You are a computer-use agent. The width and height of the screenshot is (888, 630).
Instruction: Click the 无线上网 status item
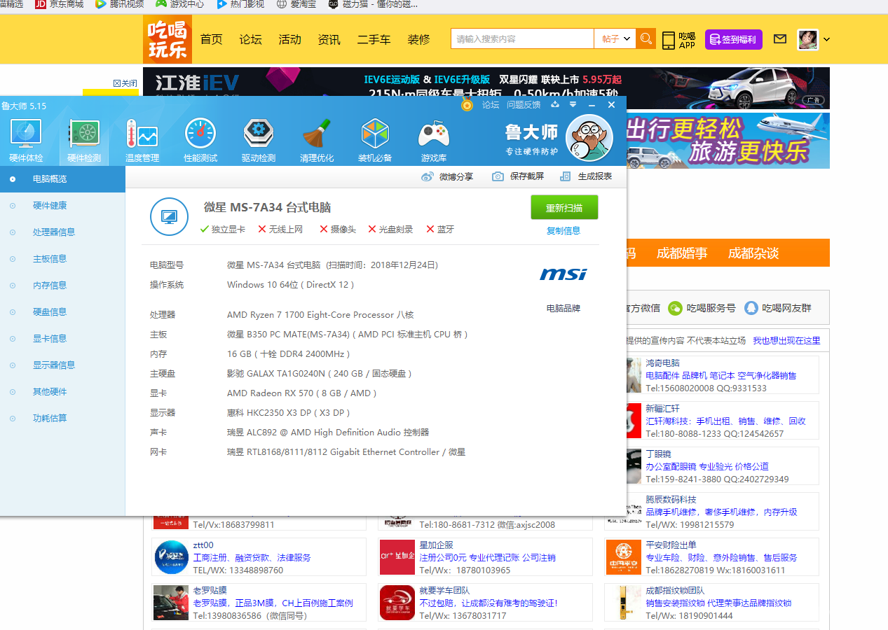point(280,230)
